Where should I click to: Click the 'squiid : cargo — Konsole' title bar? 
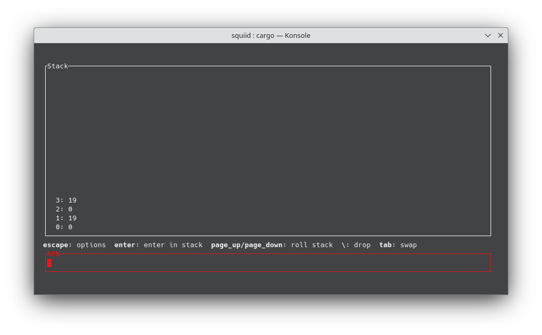tap(270, 35)
